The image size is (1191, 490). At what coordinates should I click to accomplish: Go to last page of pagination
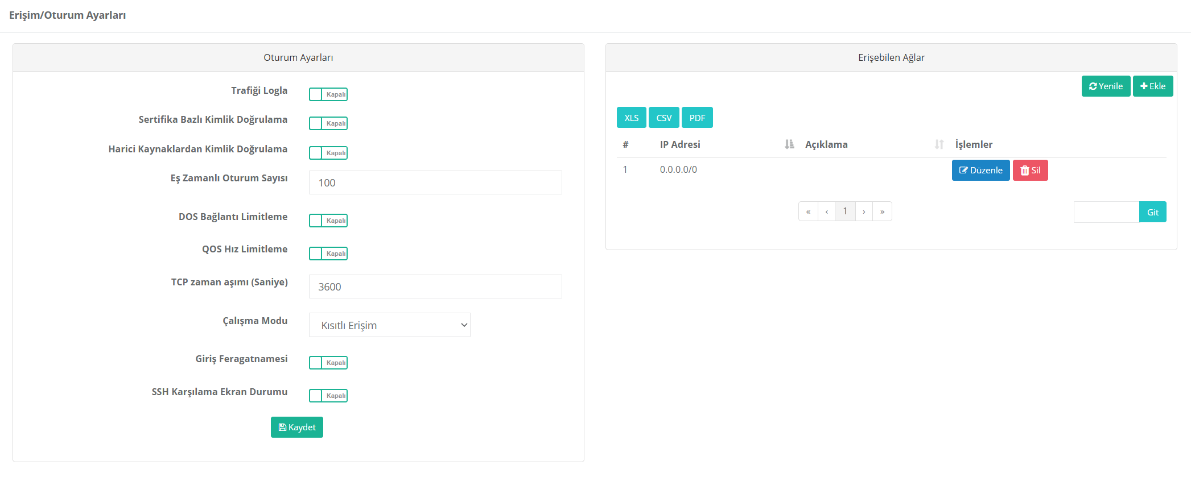pos(882,211)
